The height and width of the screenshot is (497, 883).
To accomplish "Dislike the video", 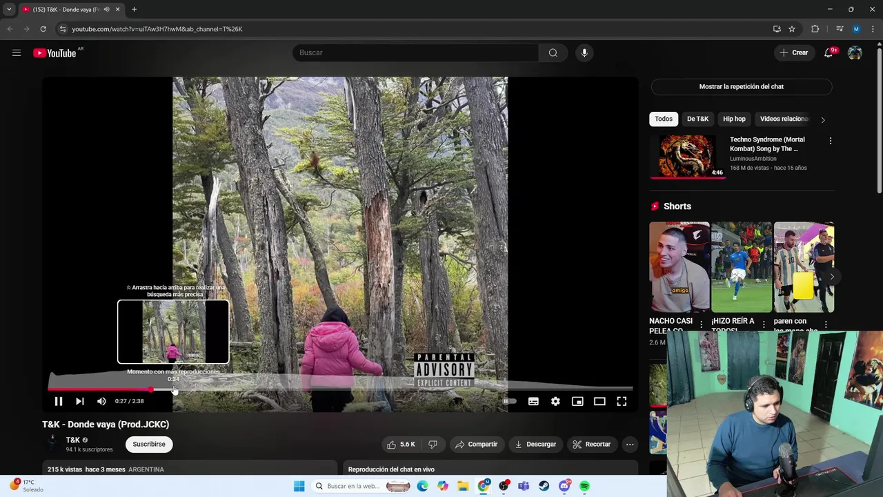I will point(433,445).
